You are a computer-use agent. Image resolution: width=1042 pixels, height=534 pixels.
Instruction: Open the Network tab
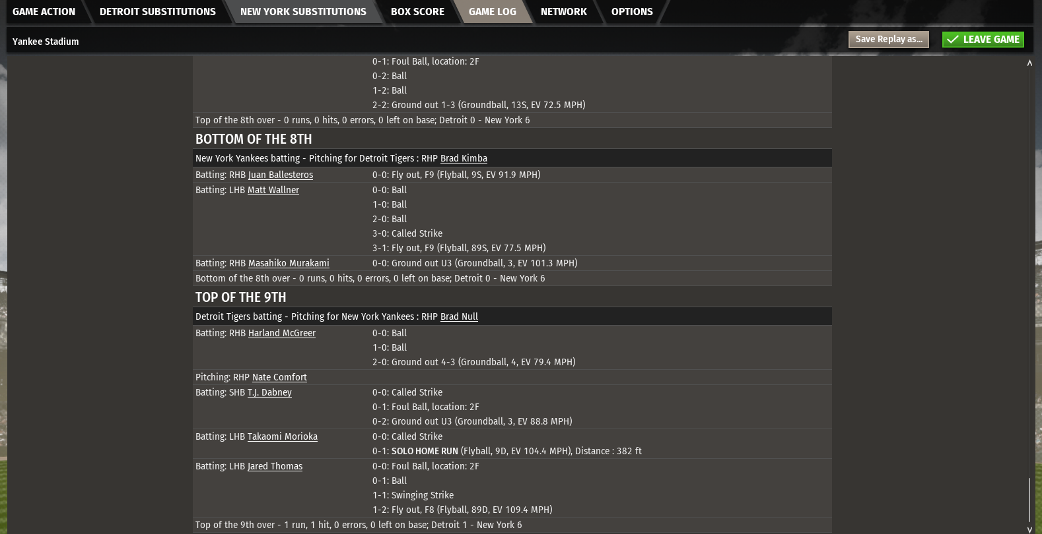[x=564, y=11]
